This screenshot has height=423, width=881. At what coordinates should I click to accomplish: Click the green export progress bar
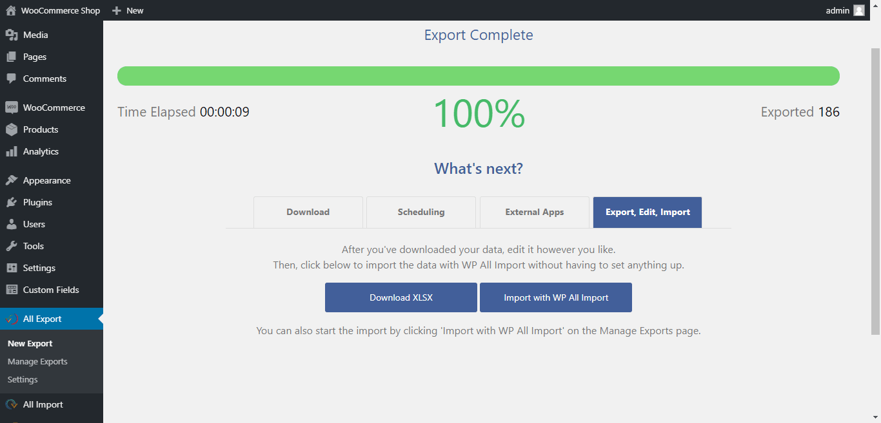click(x=479, y=76)
